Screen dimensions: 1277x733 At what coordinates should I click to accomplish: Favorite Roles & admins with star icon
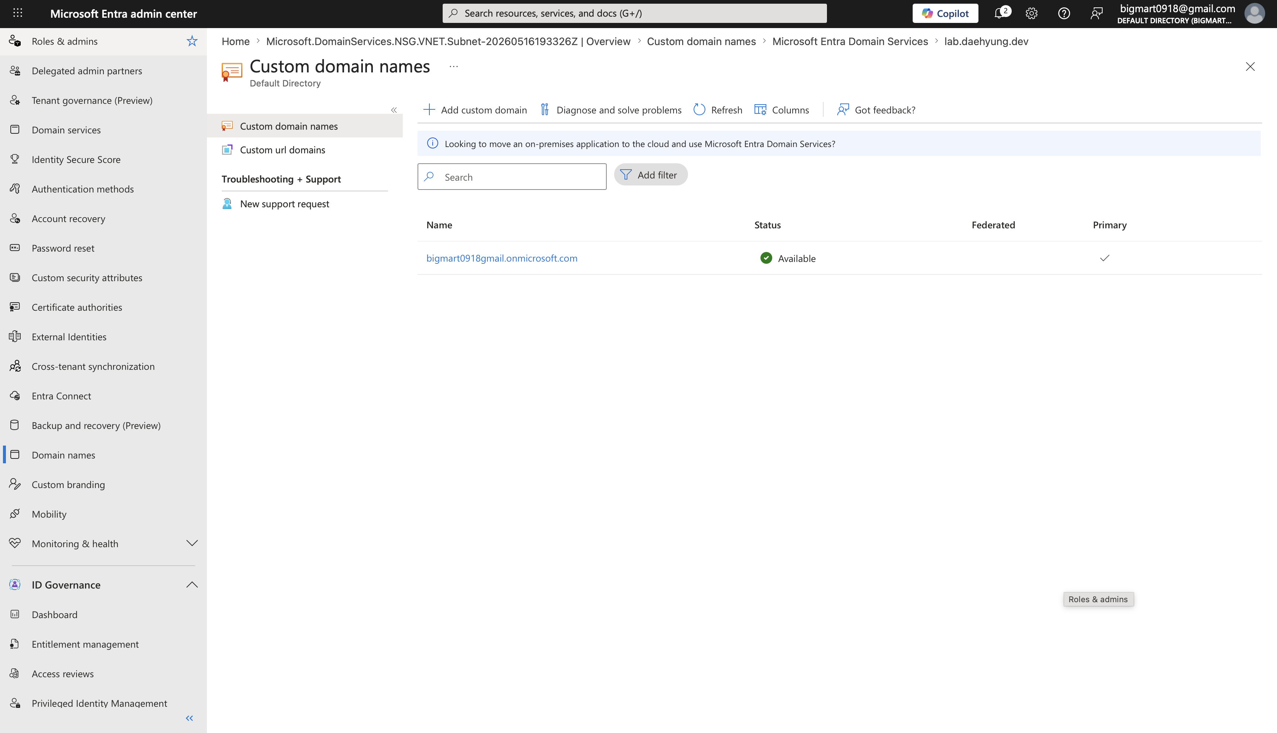pyautogui.click(x=192, y=41)
